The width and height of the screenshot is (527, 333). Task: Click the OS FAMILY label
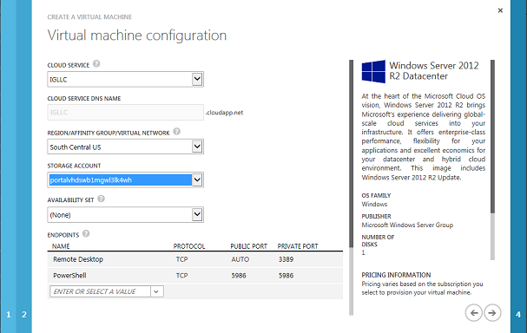click(x=376, y=195)
